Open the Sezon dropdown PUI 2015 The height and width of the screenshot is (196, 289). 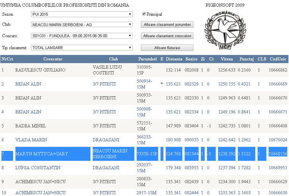(82, 14)
